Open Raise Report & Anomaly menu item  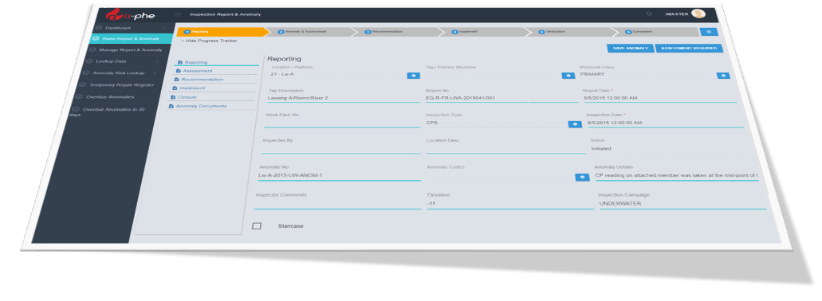pos(130,39)
